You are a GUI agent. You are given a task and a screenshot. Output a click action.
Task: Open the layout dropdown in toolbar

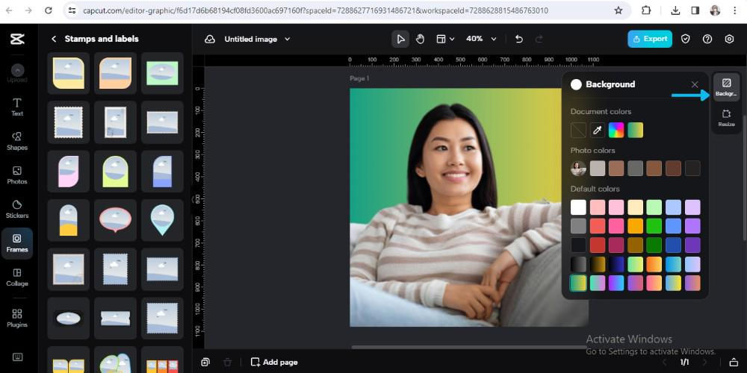point(445,39)
